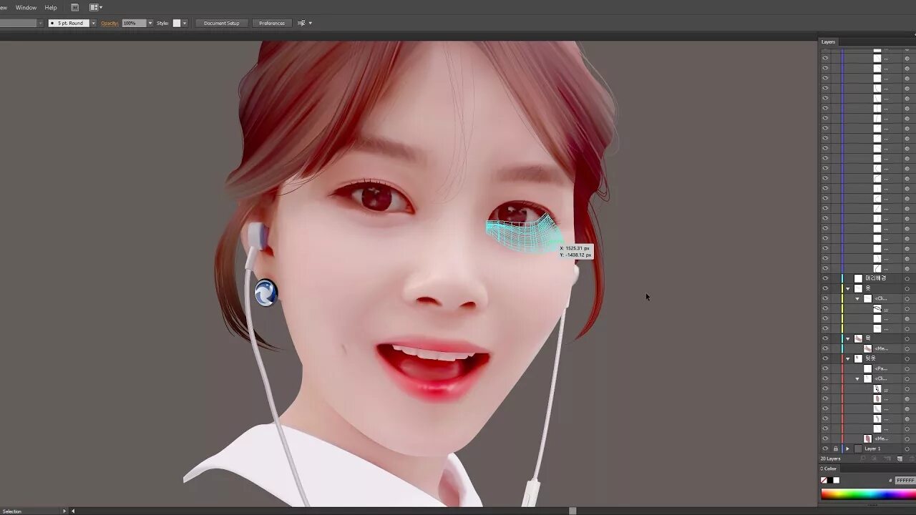Open the 5 pt. Round brush dropdown
The image size is (916, 515).
click(x=93, y=23)
